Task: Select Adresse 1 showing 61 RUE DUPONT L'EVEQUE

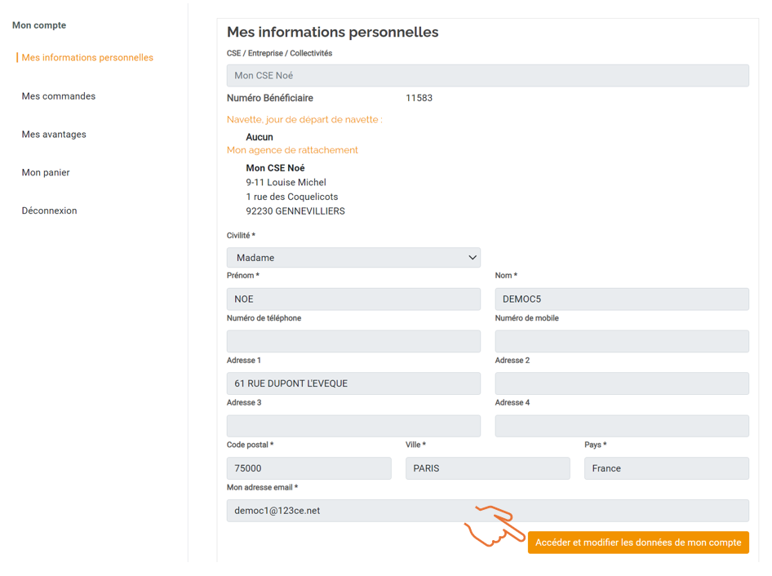Action: coord(353,383)
